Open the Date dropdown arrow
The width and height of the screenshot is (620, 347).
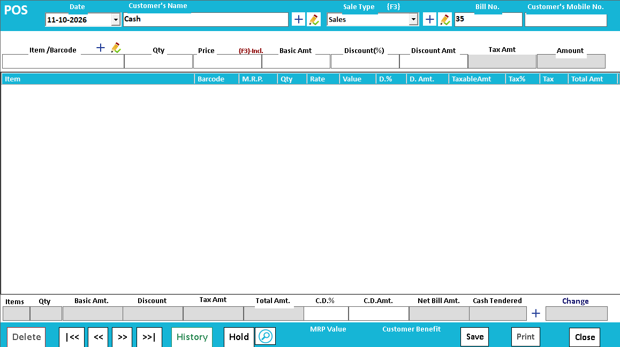click(116, 20)
